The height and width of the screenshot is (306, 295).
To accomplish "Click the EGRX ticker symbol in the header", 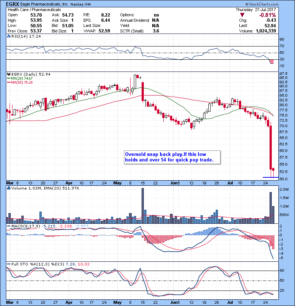I will tap(13, 4).
